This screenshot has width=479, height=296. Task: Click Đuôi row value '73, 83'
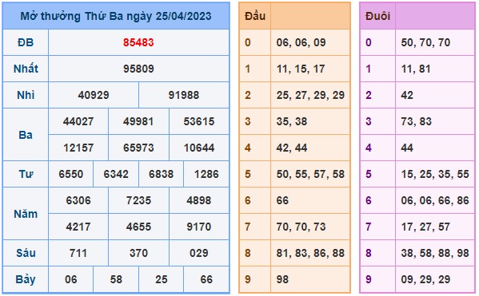click(416, 121)
